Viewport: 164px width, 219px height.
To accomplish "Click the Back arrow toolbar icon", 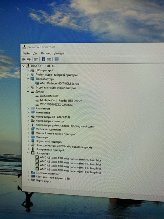I will 23,59.
